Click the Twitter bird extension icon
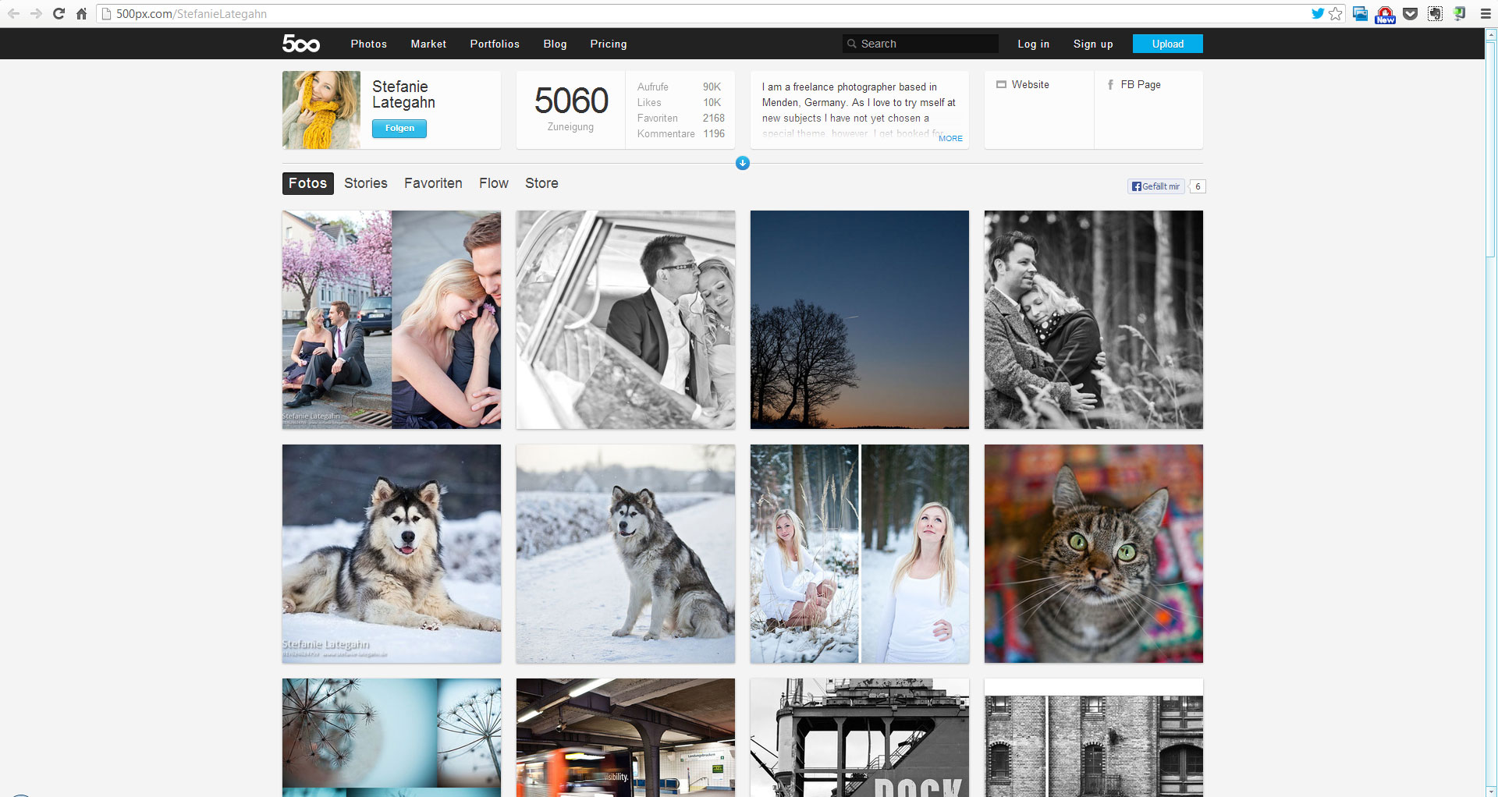 pos(1318,13)
